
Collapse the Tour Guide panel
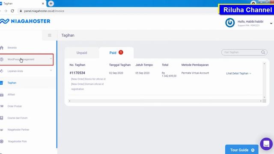click(253, 150)
